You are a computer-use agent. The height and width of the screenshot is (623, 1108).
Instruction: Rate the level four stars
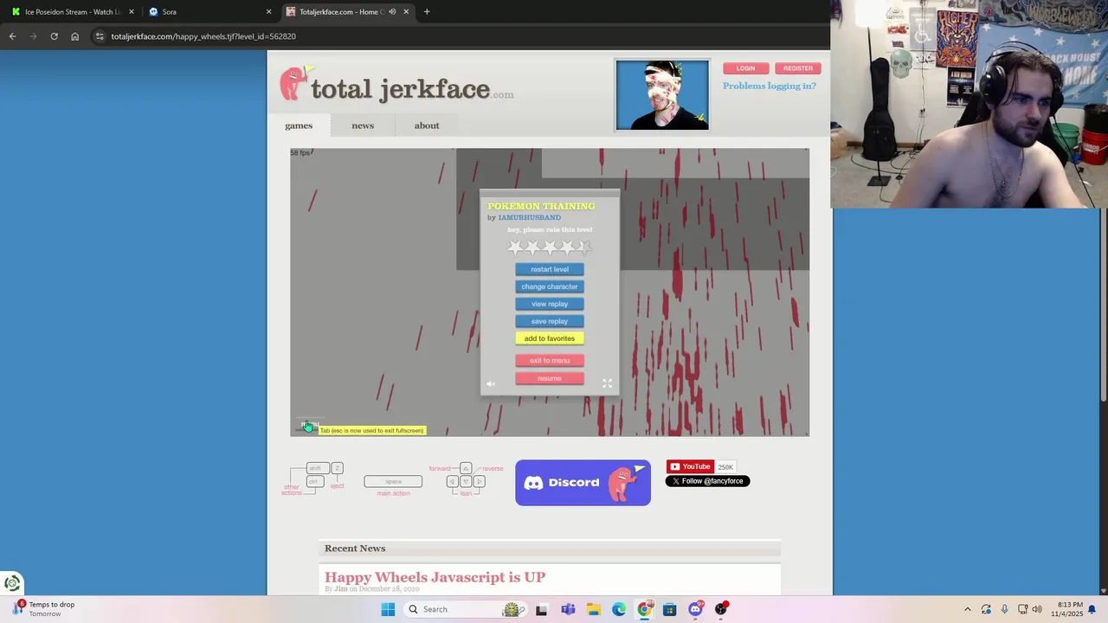[x=567, y=247]
